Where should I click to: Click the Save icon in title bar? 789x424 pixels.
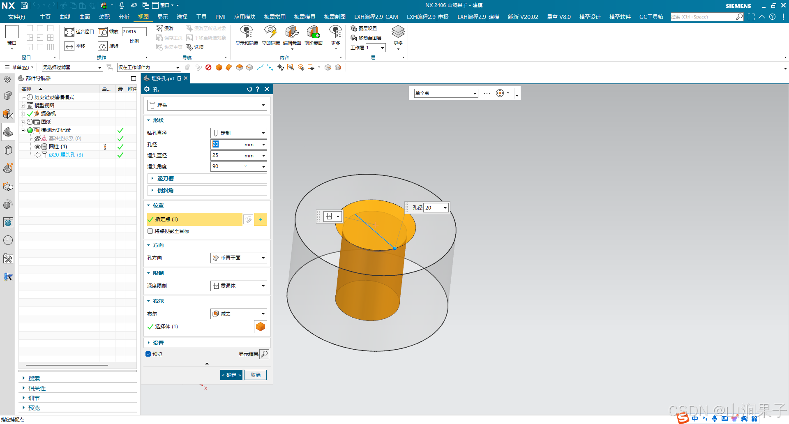[x=24, y=5]
